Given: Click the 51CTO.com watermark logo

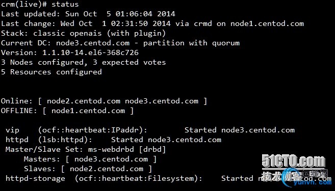Looking at the screenshot, I should [x=294, y=161].
